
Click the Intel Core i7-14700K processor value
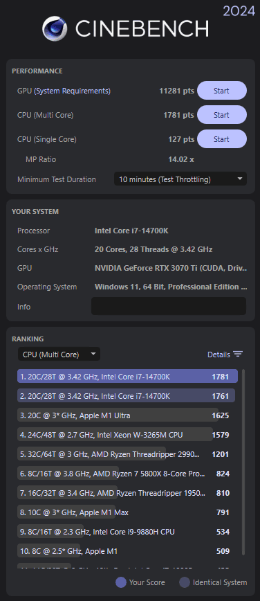pos(131,231)
